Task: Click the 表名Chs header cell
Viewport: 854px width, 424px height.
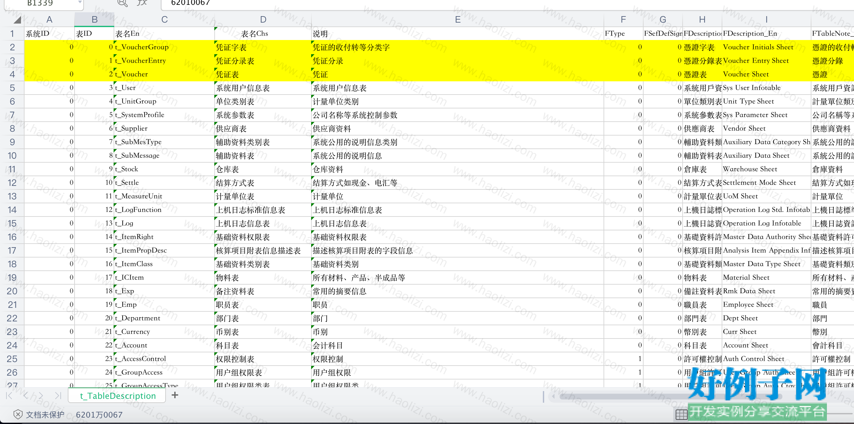Action: (263, 34)
